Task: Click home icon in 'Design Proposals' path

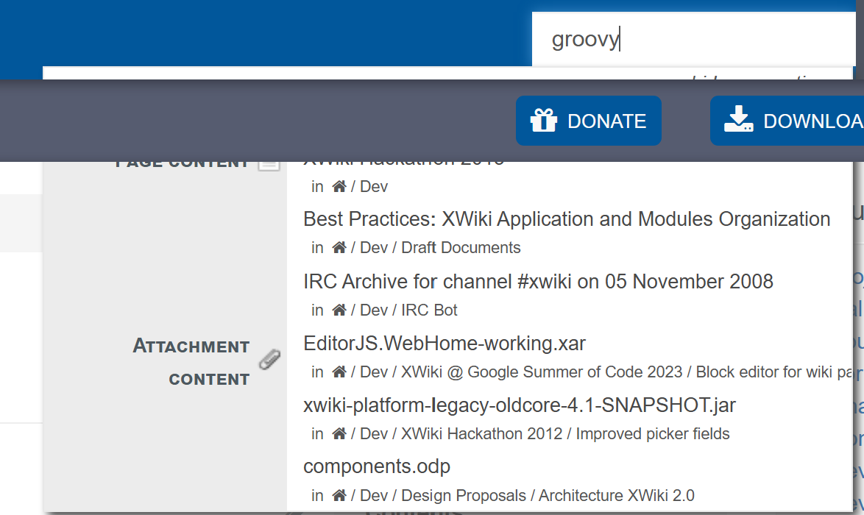Action: pyautogui.click(x=339, y=495)
